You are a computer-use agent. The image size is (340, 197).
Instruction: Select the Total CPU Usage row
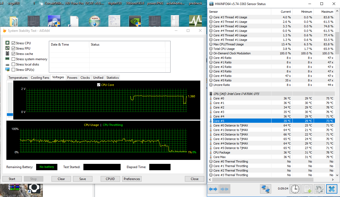point(271,49)
